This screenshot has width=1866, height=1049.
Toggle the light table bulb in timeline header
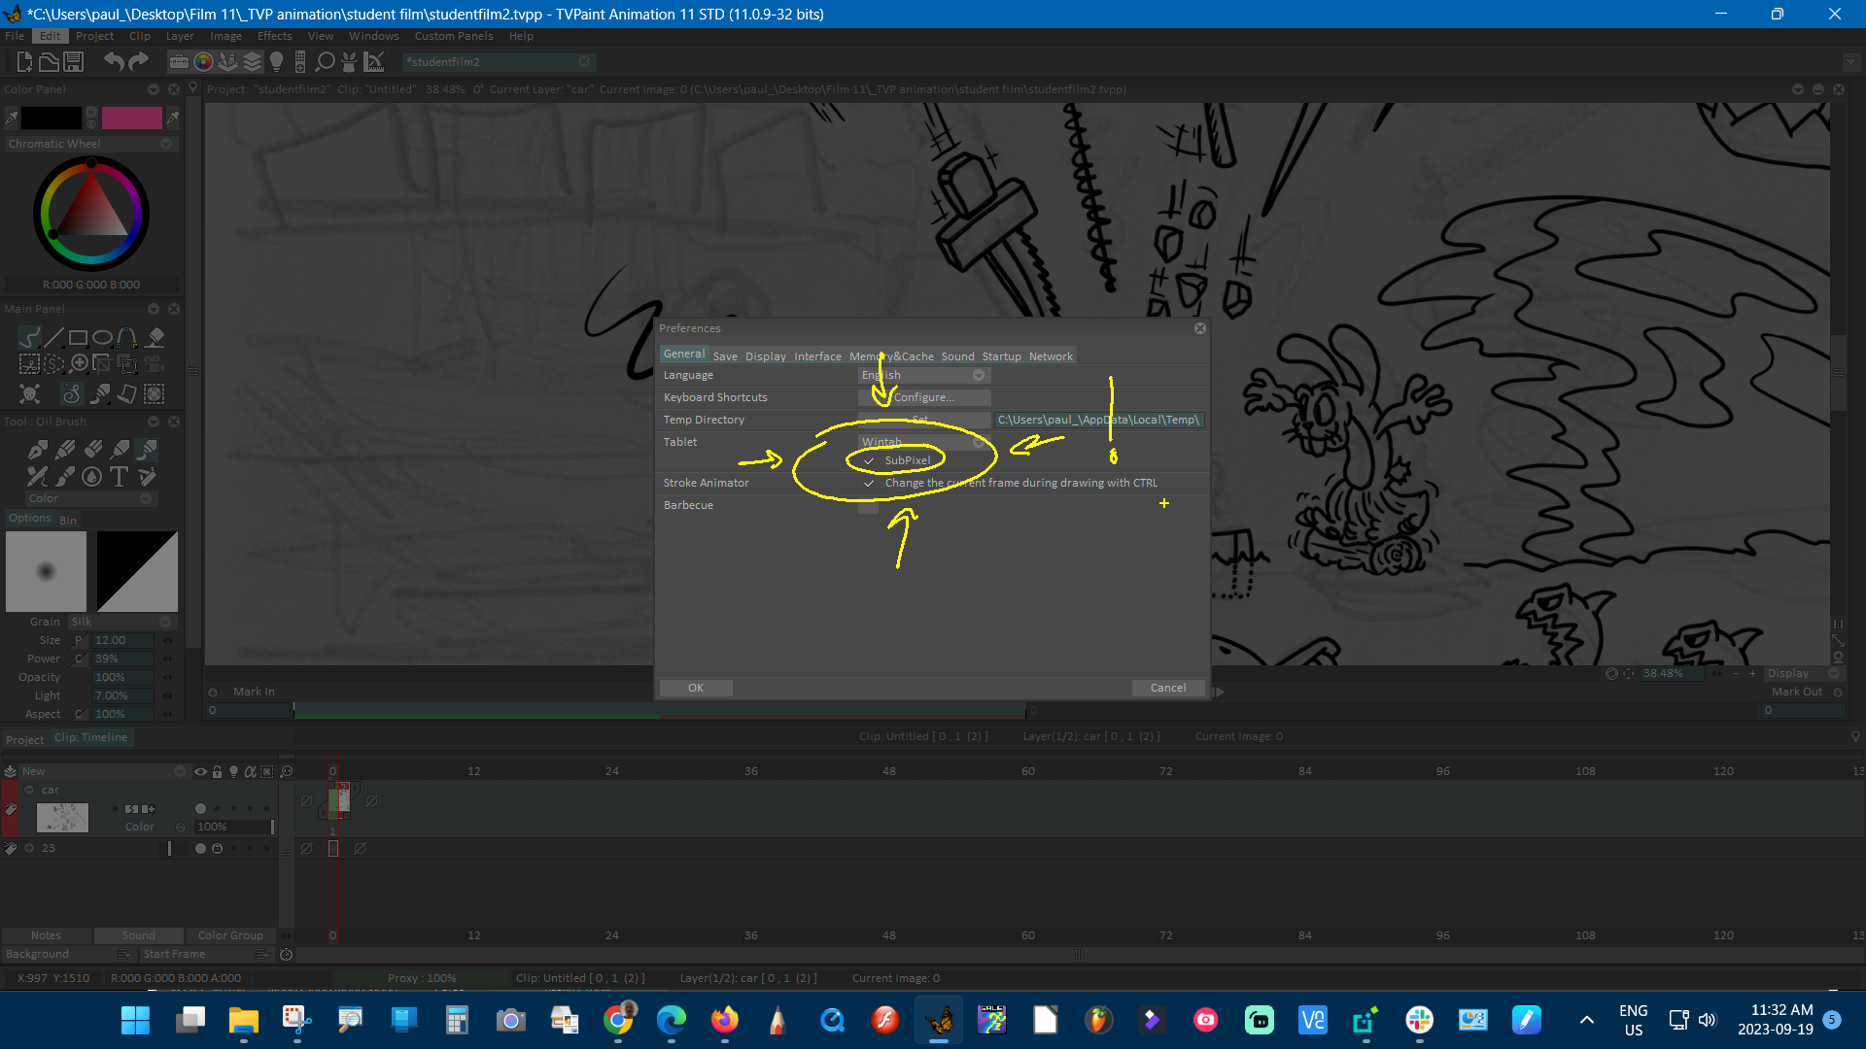point(233,772)
